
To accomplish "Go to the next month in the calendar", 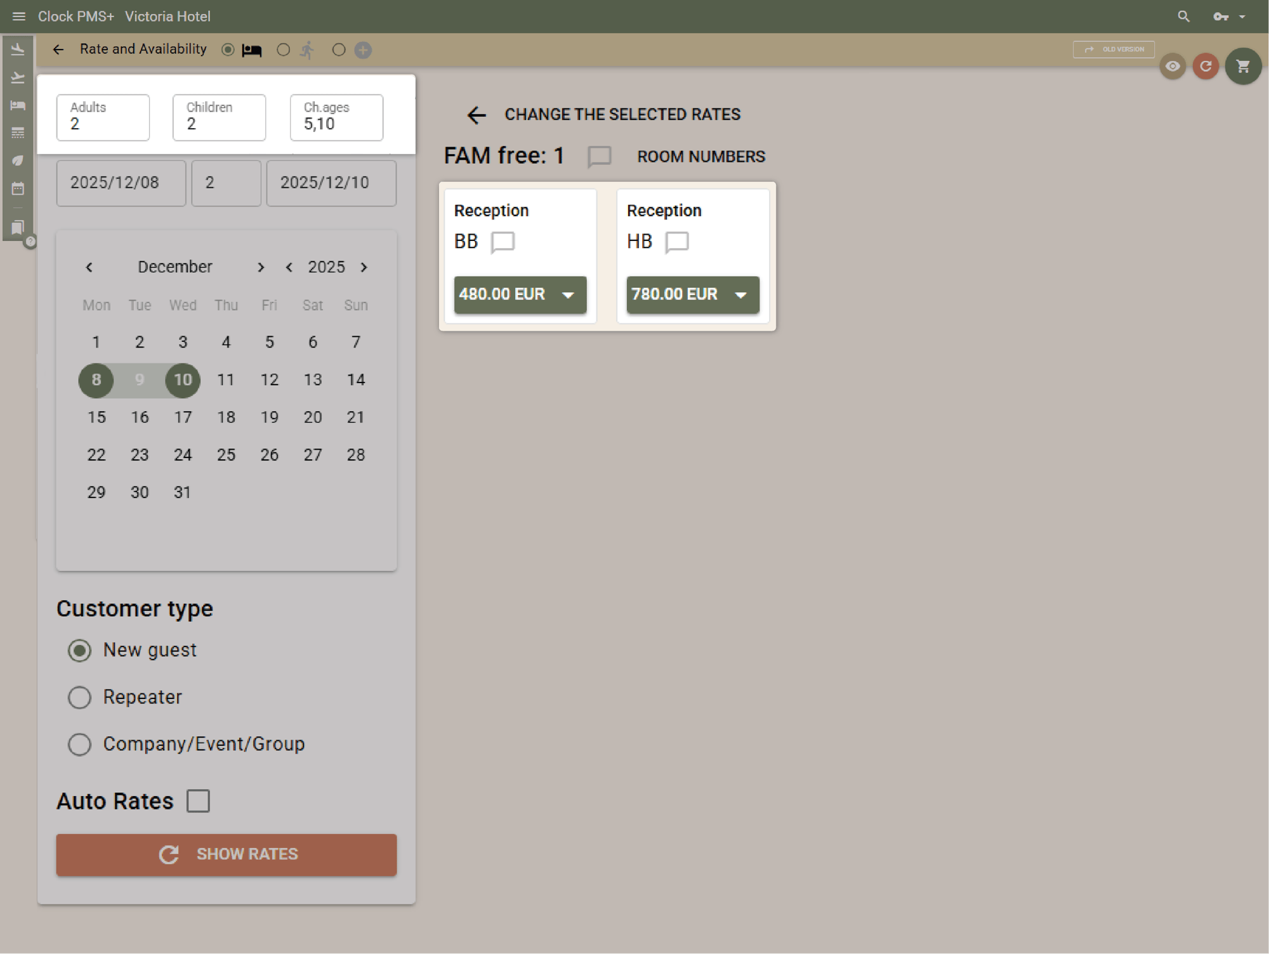I will [261, 267].
